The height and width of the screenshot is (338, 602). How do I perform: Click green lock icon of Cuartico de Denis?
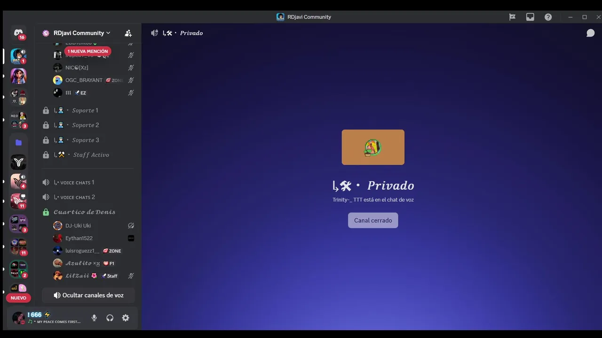tap(46, 212)
